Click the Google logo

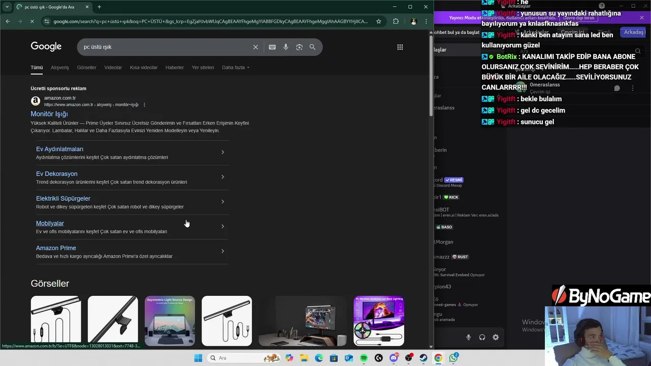click(46, 46)
